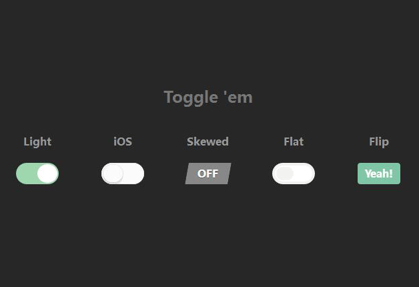This screenshot has height=287, width=419.
Task: Toggle the Skewed OFF switch
Action: [208, 174]
